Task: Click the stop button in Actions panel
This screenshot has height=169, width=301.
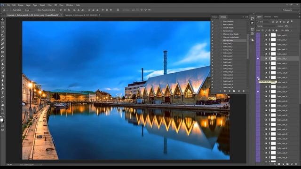Action: click(x=220, y=91)
